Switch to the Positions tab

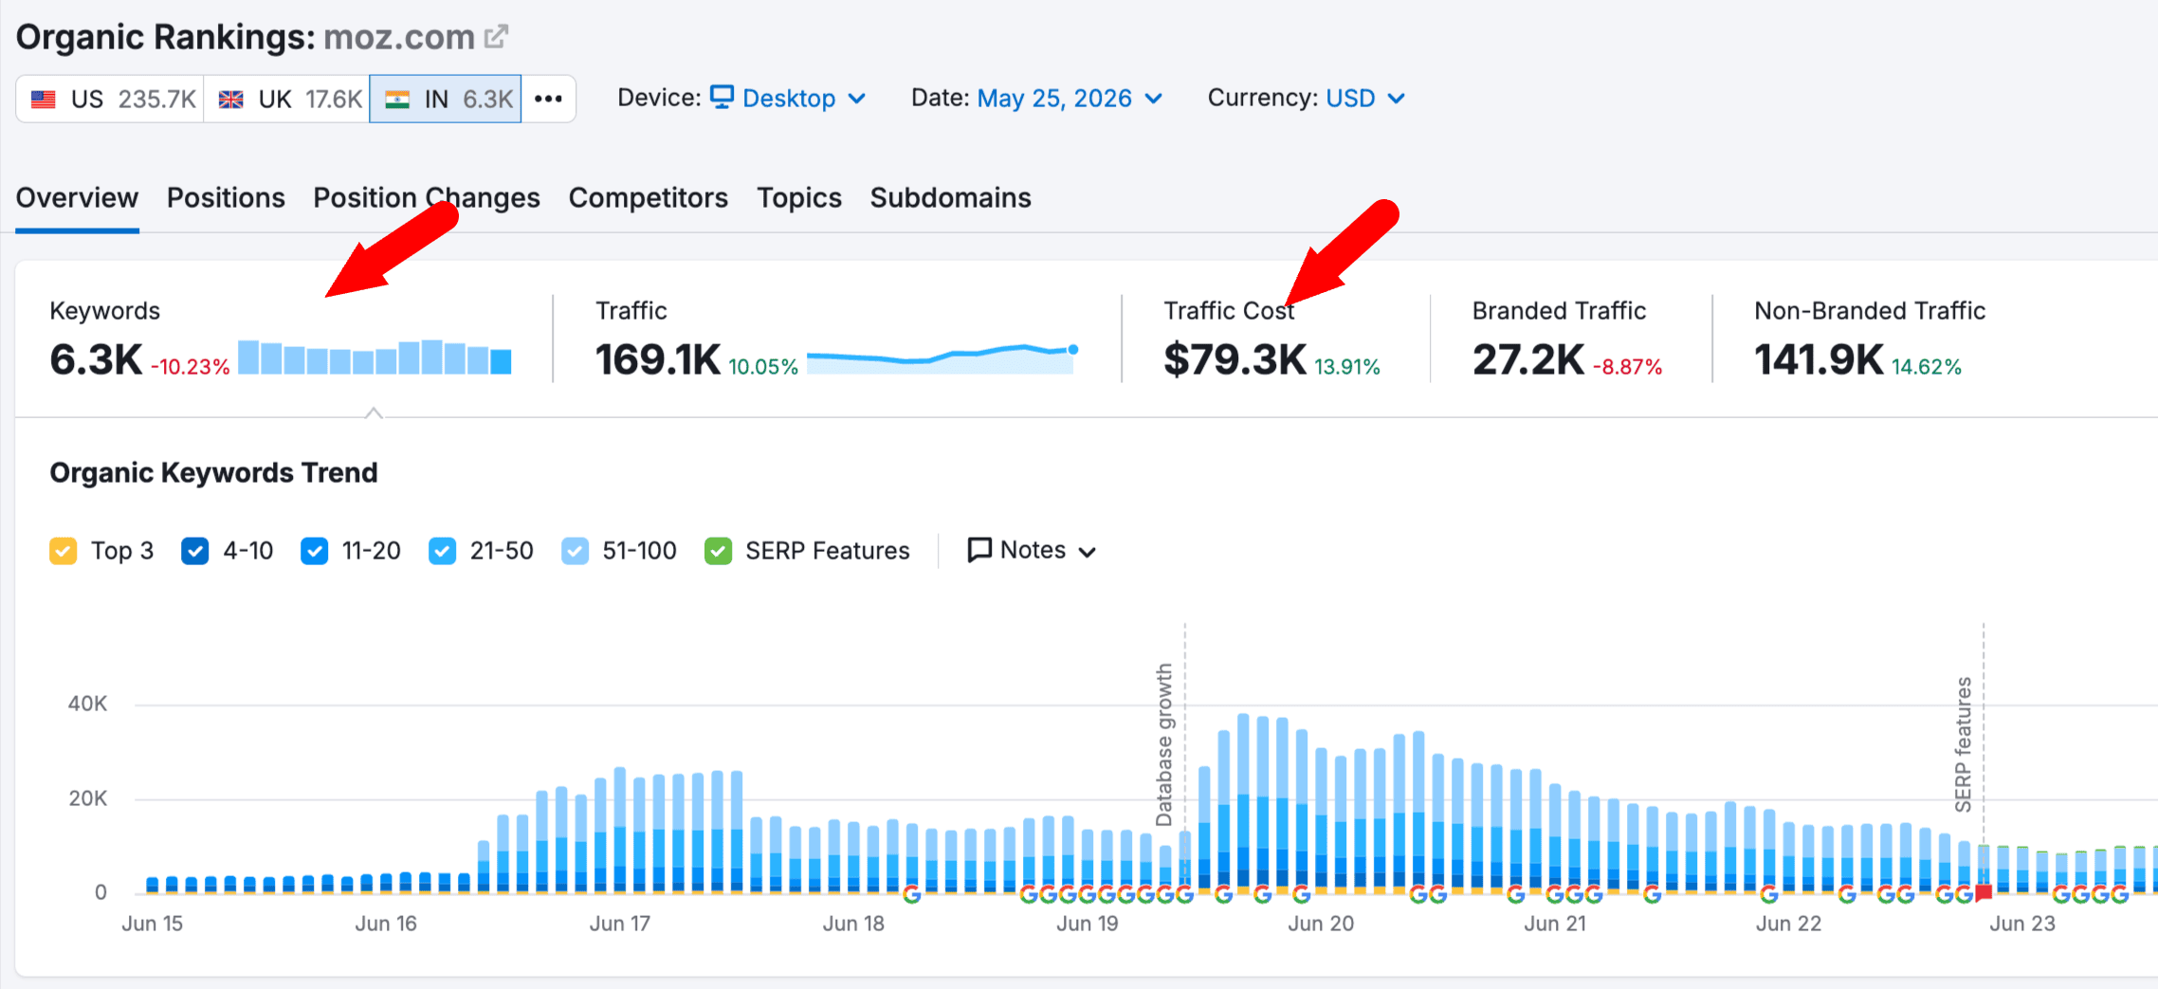coord(226,197)
